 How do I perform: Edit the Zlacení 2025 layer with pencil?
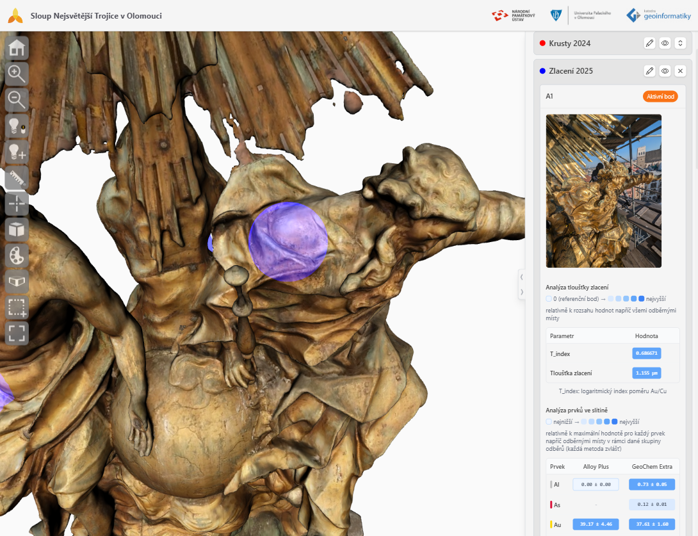click(x=649, y=71)
